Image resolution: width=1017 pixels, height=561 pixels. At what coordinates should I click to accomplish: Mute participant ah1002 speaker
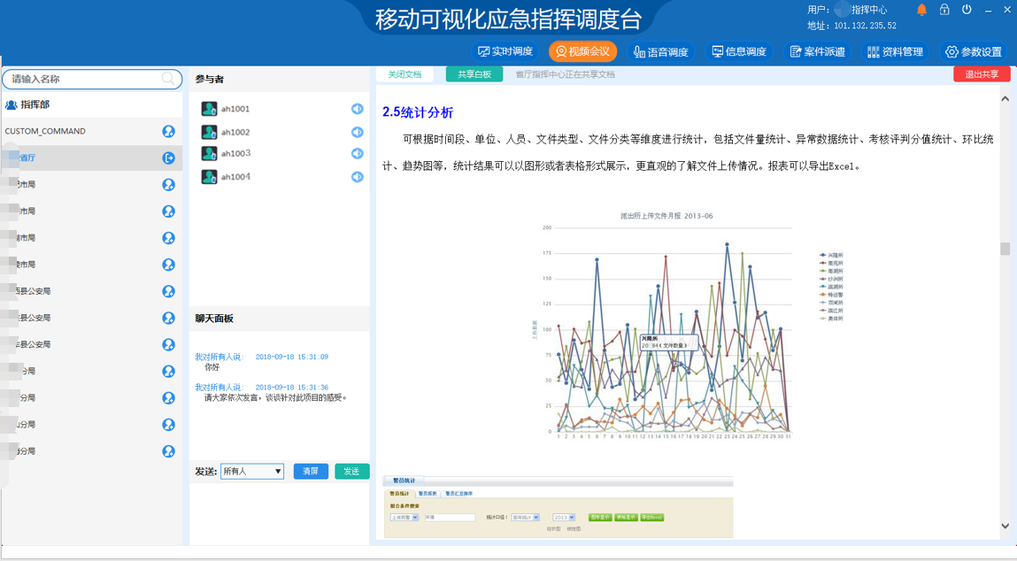coord(357,132)
